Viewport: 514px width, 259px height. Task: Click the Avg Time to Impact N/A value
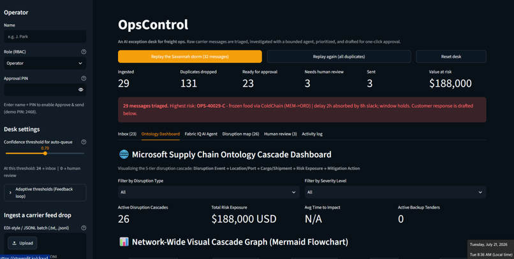[313, 219]
